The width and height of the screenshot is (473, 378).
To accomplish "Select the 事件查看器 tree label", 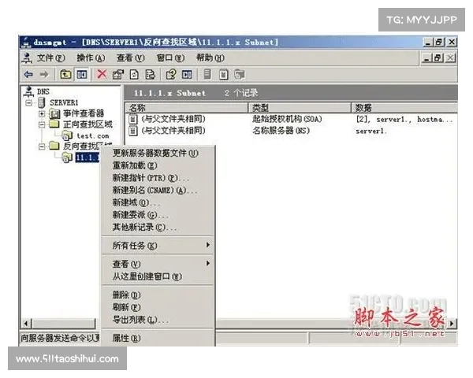I will click(x=84, y=113).
